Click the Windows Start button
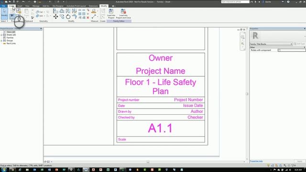The image size is (306, 172). (x=4, y=170)
